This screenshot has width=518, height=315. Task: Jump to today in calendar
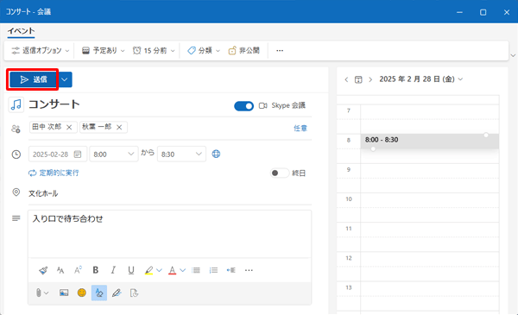click(x=358, y=79)
